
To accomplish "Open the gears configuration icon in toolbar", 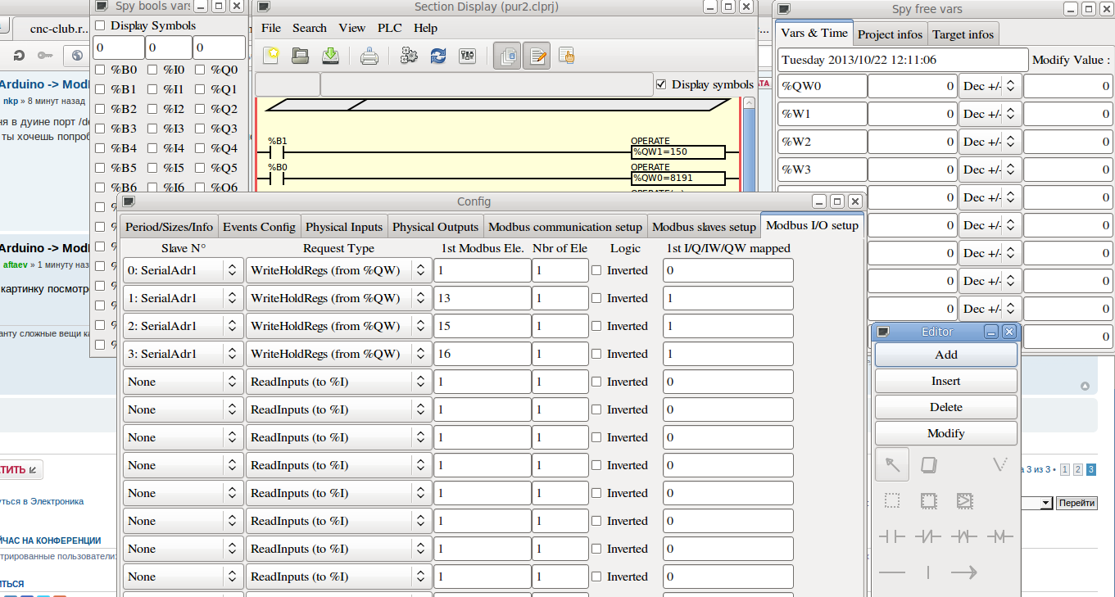I will (x=409, y=56).
